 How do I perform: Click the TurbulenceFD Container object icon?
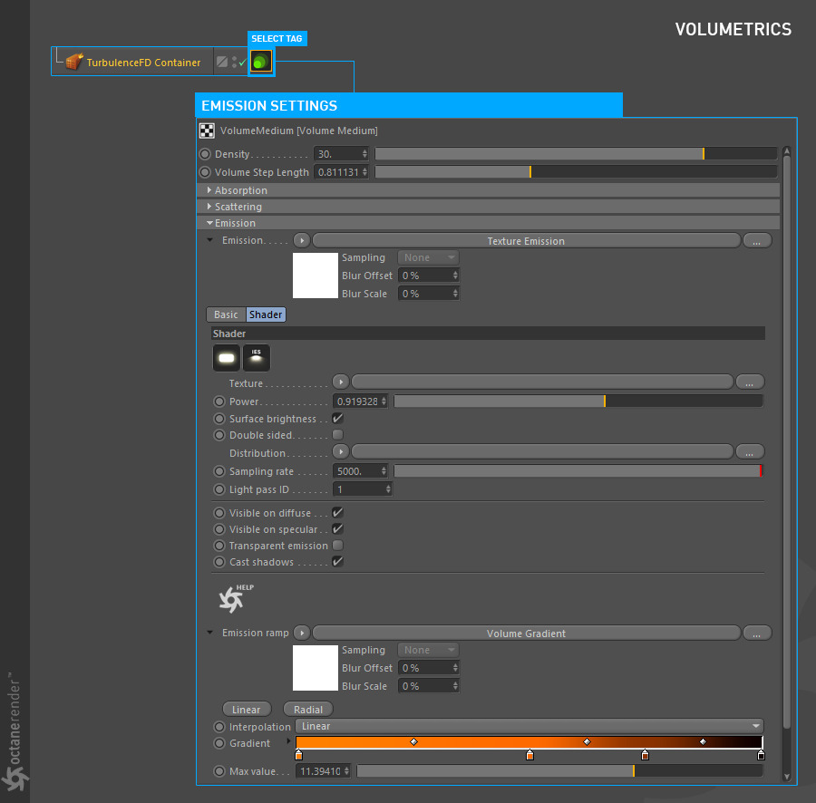pyautogui.click(x=74, y=63)
